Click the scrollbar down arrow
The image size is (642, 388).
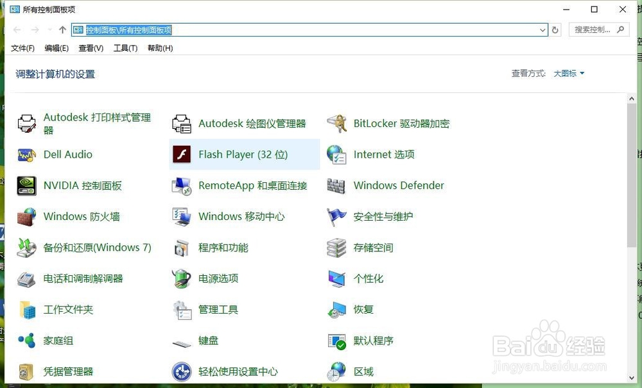631,378
